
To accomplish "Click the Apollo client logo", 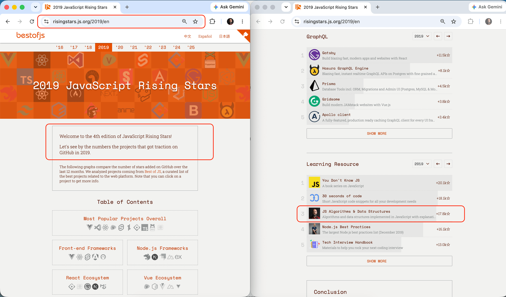I will tap(314, 117).
